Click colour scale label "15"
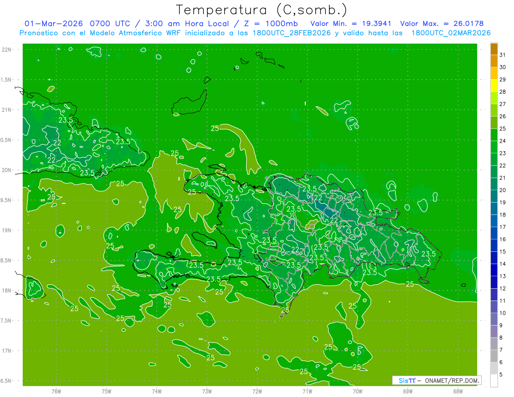The height and width of the screenshot is (397, 514). pos(503,252)
